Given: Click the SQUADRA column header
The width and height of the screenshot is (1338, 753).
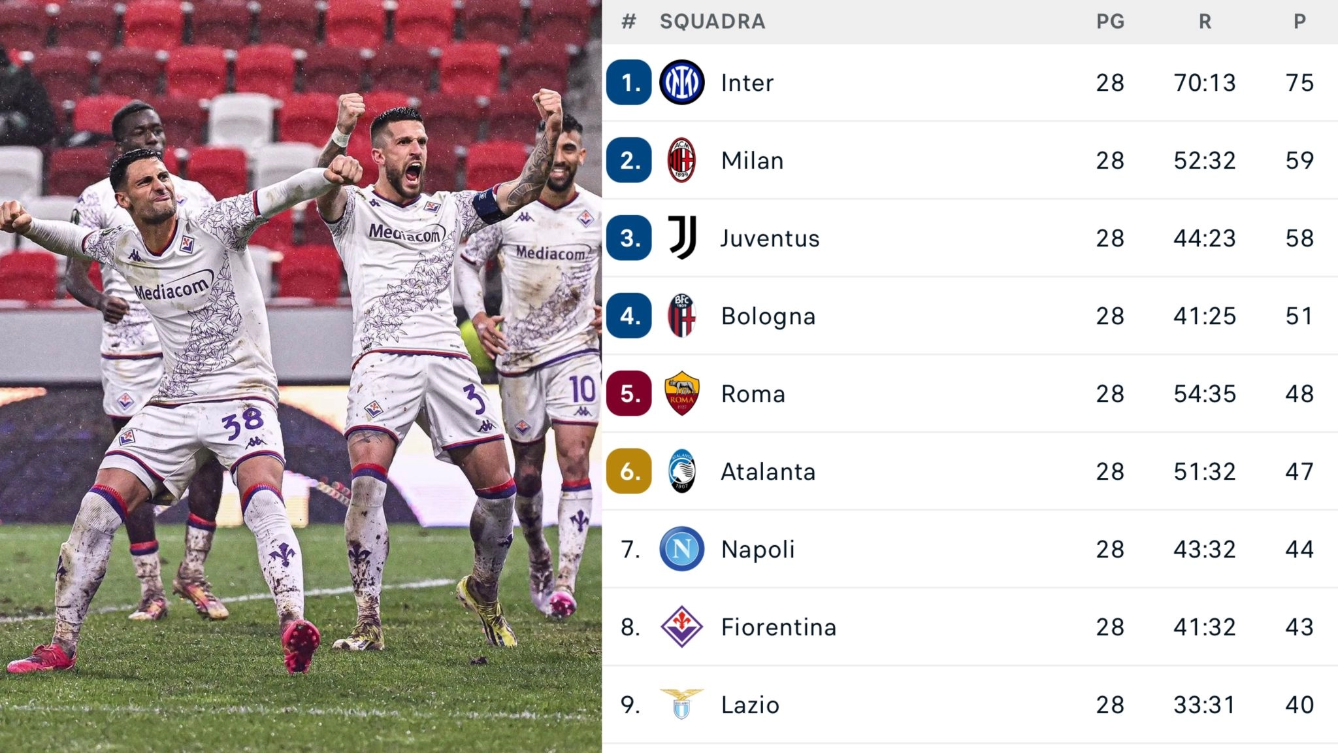Looking at the screenshot, I should 712,22.
